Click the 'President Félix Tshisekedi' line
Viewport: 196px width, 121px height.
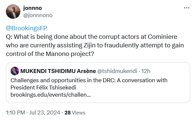click(43, 87)
